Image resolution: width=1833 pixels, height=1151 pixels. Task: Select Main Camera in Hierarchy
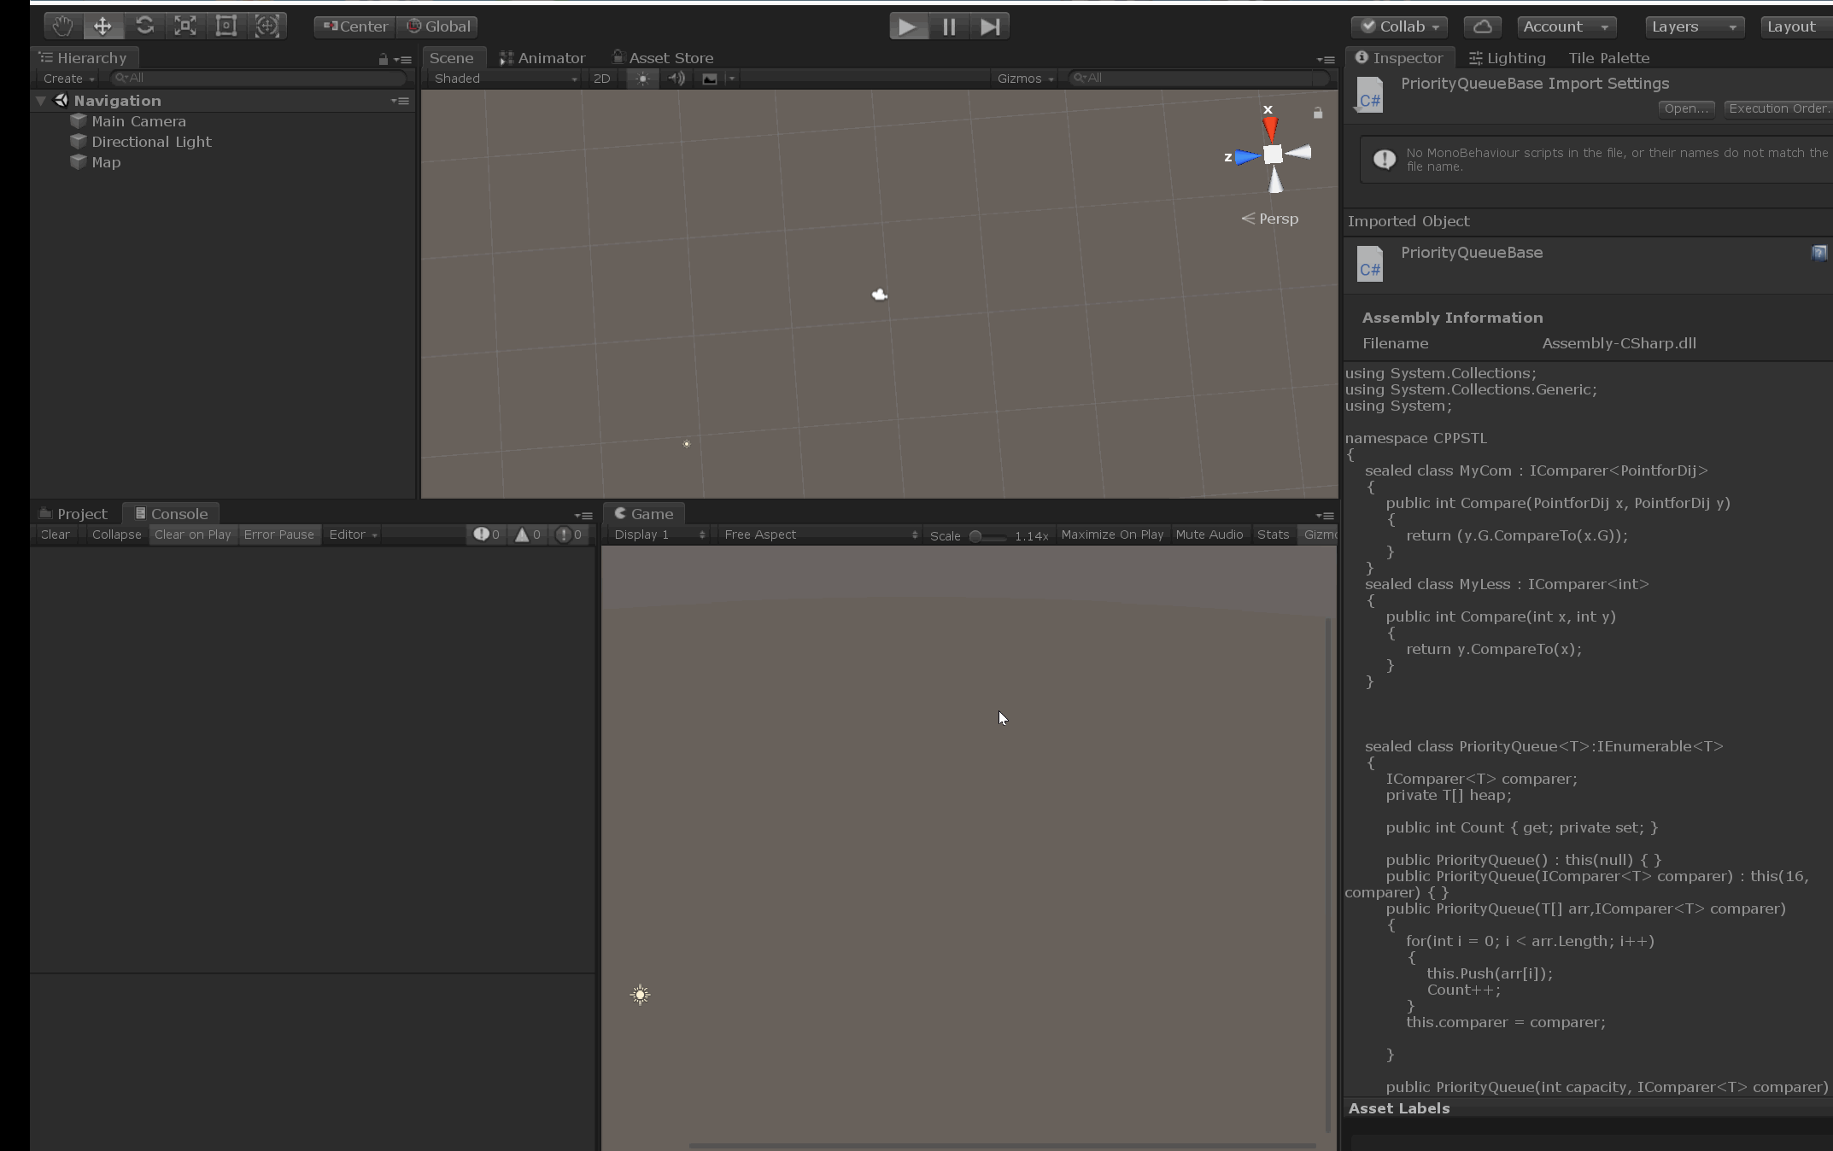[138, 121]
